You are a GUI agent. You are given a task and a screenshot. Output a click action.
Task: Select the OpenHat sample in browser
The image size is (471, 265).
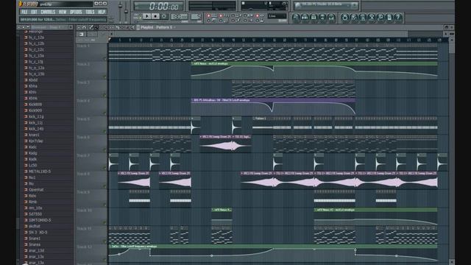(36, 190)
